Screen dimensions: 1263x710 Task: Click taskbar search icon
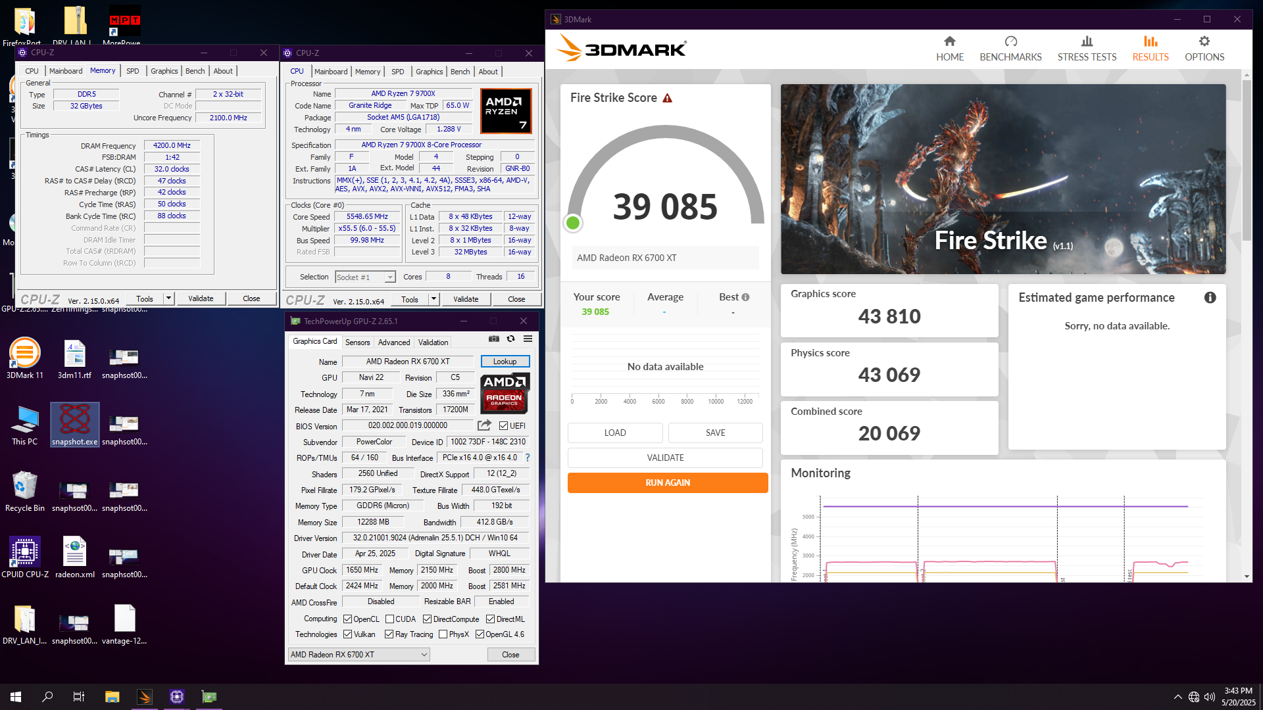[x=47, y=697]
